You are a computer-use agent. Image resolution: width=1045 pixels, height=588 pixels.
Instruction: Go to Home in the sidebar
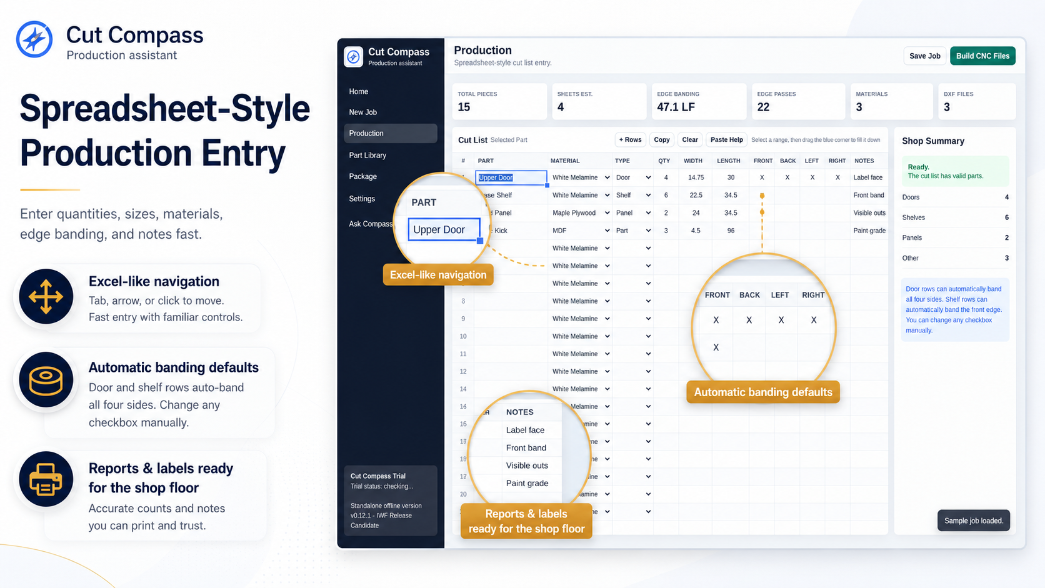pos(390,91)
